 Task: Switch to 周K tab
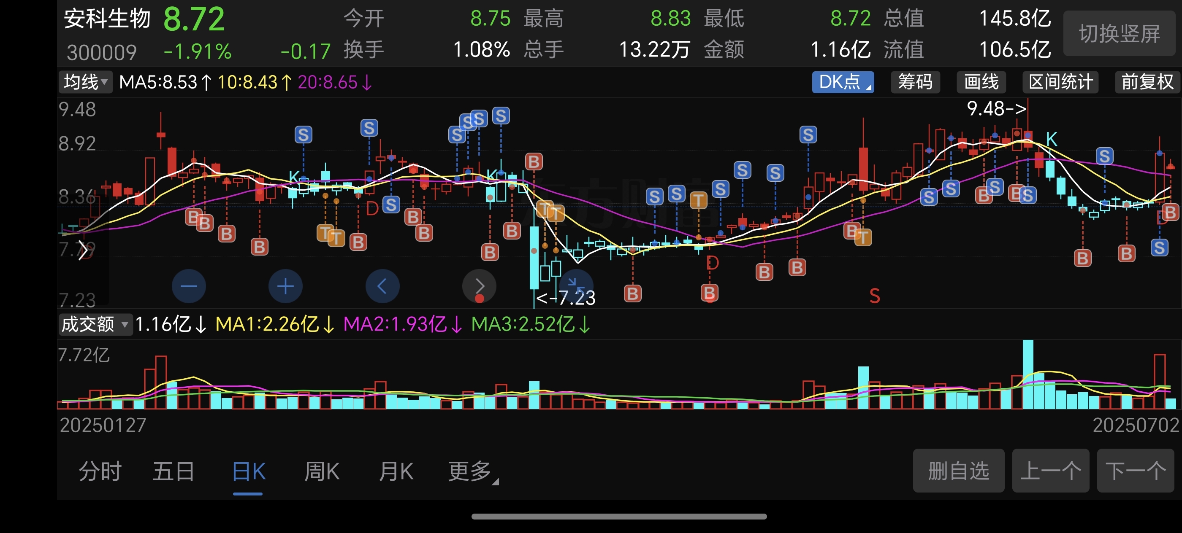coord(322,471)
